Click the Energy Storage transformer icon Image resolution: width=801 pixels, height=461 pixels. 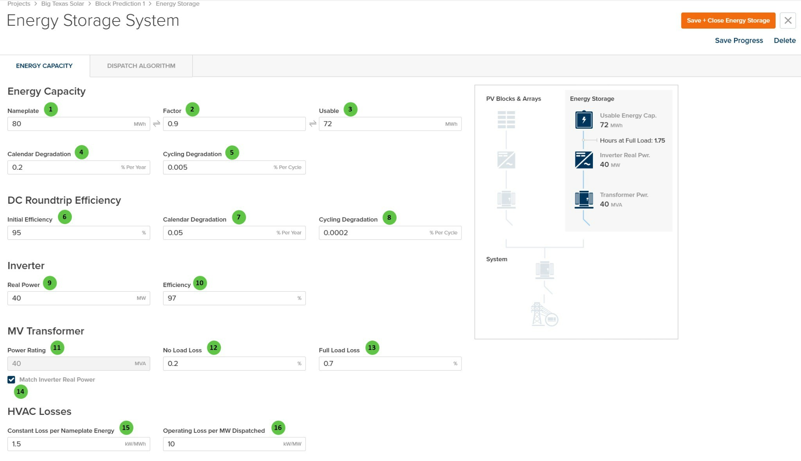(584, 199)
